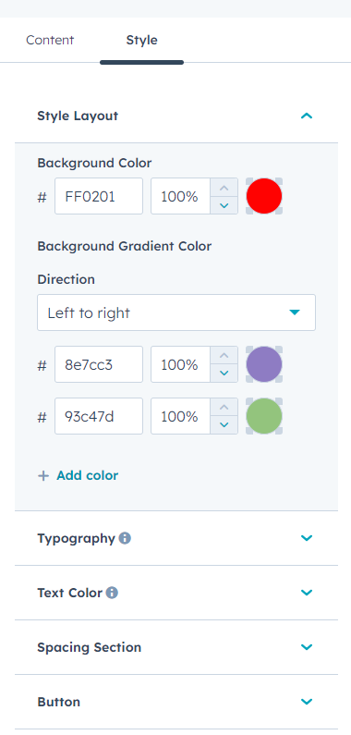Collapse the Style Layout section
This screenshot has height=735, width=351.
click(307, 116)
